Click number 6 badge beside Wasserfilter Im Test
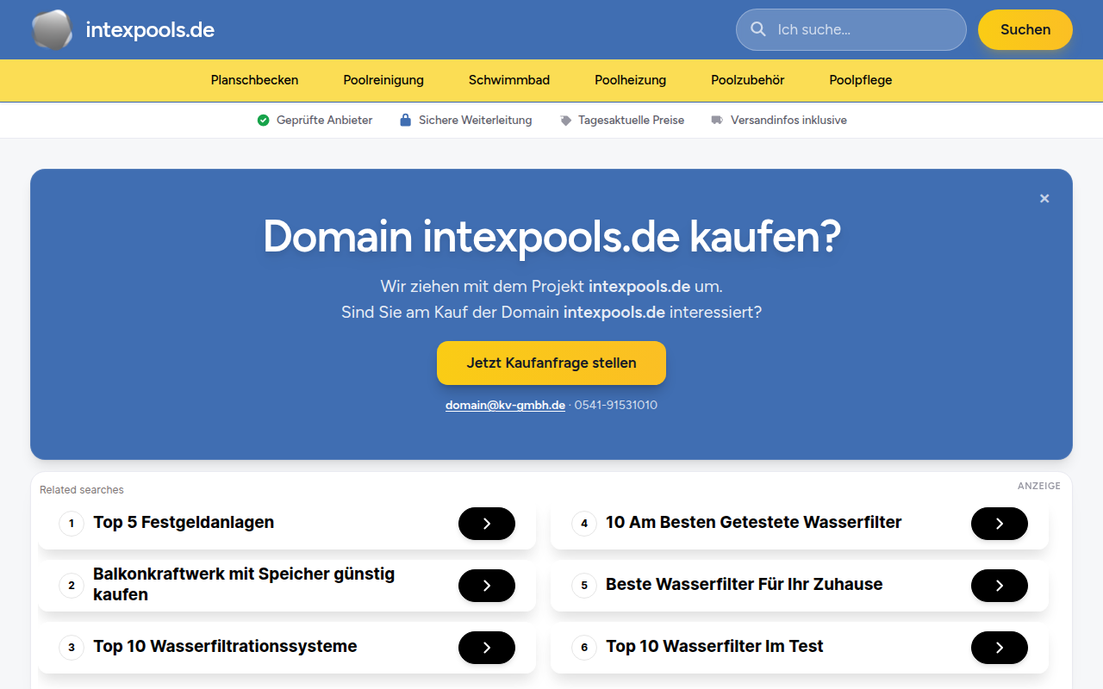 584,648
